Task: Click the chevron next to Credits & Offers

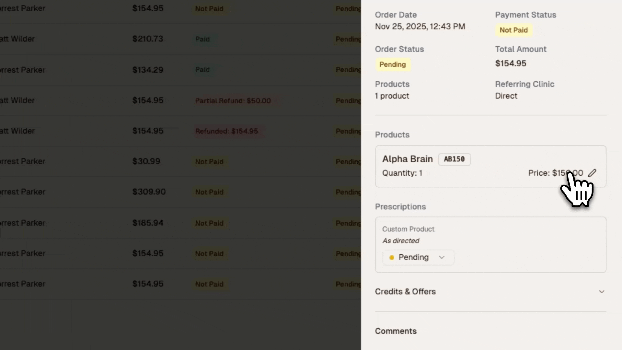Action: 602,292
